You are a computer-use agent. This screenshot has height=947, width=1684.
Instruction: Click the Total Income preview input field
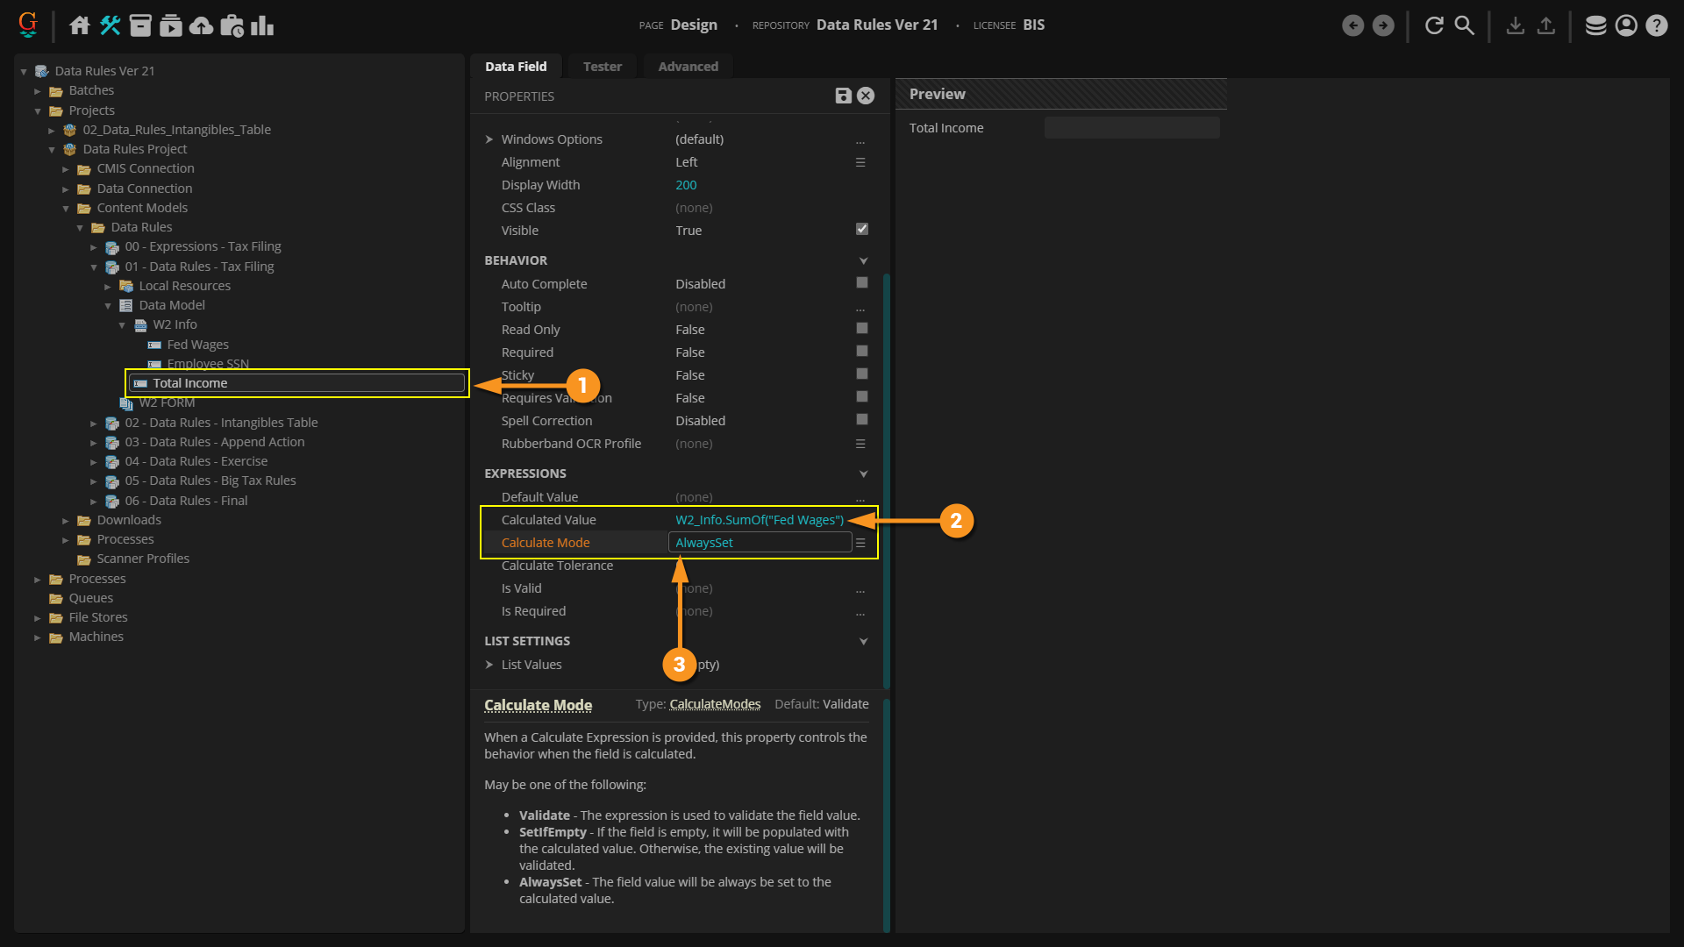pos(1131,128)
